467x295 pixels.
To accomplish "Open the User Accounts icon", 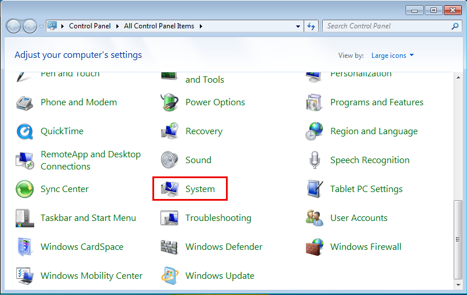I will [x=314, y=218].
